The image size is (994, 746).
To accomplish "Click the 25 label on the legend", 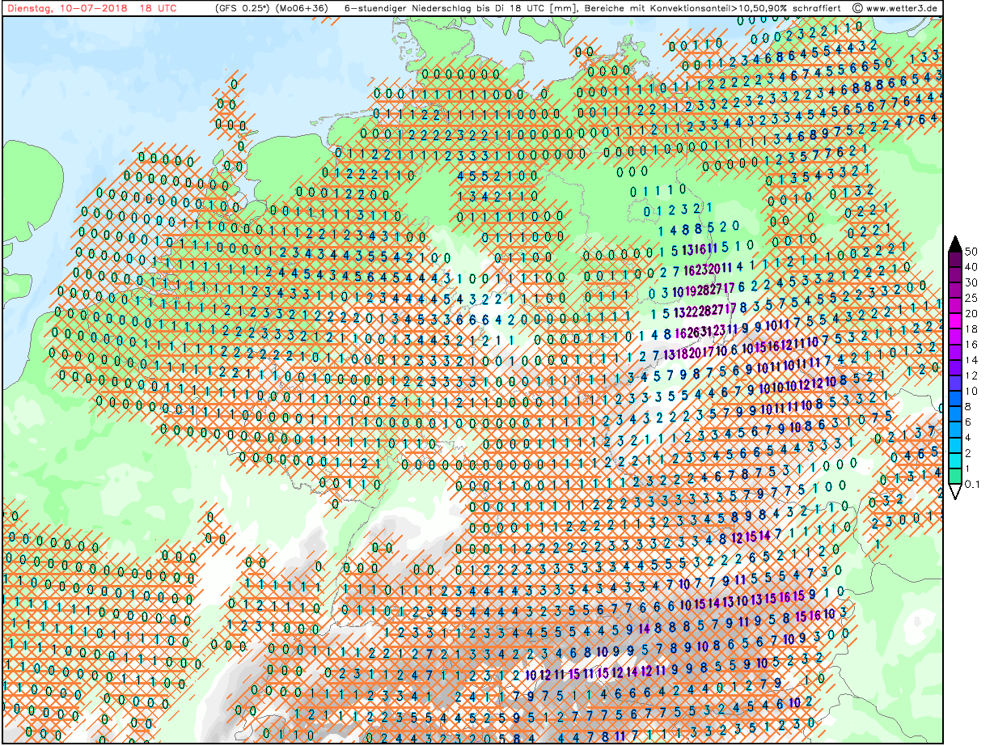I will tap(972, 298).
